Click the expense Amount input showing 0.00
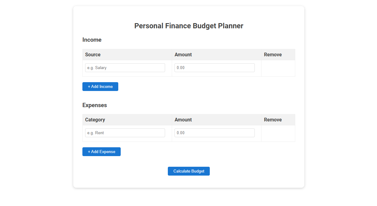Screen dimensions: 377x206 [214, 133]
